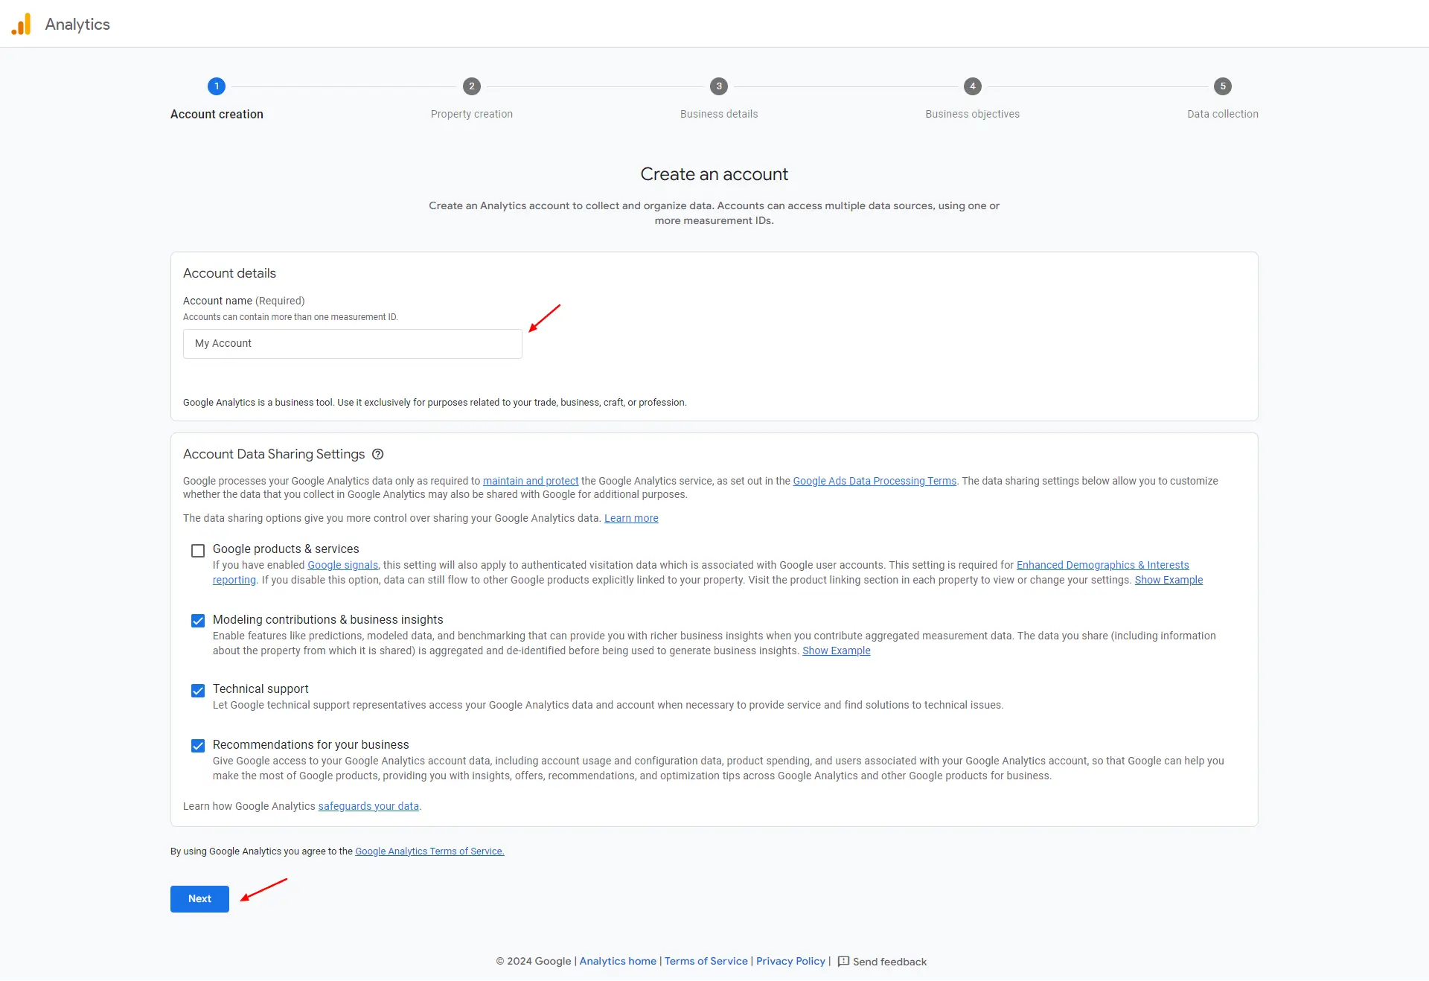1429x981 pixels.
Task: Click the Account creation step label
Action: pos(217,114)
